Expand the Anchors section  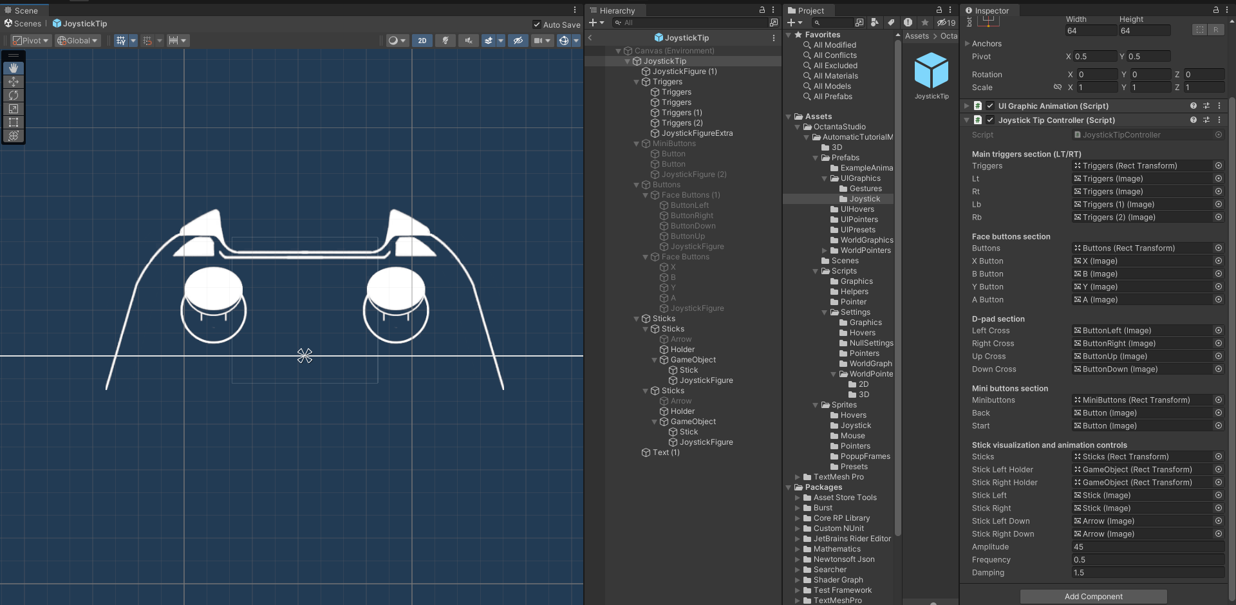click(x=967, y=44)
